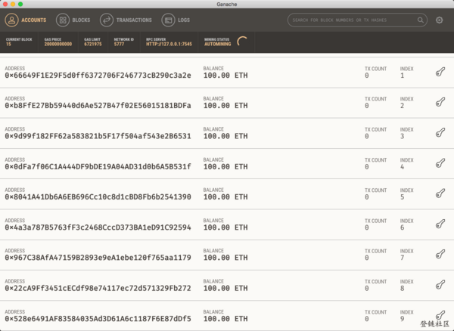The image size is (454, 331).
Task: Show private key for account index 5
Action: pyautogui.click(x=440, y=193)
